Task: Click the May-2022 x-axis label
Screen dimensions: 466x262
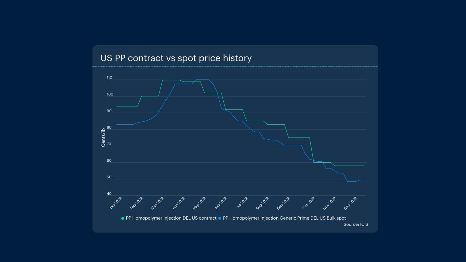Action: 199,204
